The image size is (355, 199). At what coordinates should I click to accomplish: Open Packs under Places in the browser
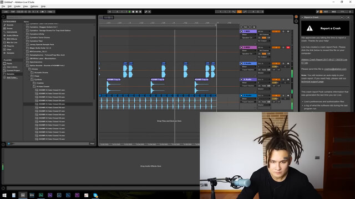(9, 64)
